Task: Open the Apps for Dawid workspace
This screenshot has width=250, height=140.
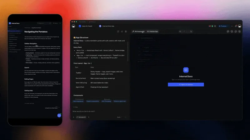Action: [85, 26]
